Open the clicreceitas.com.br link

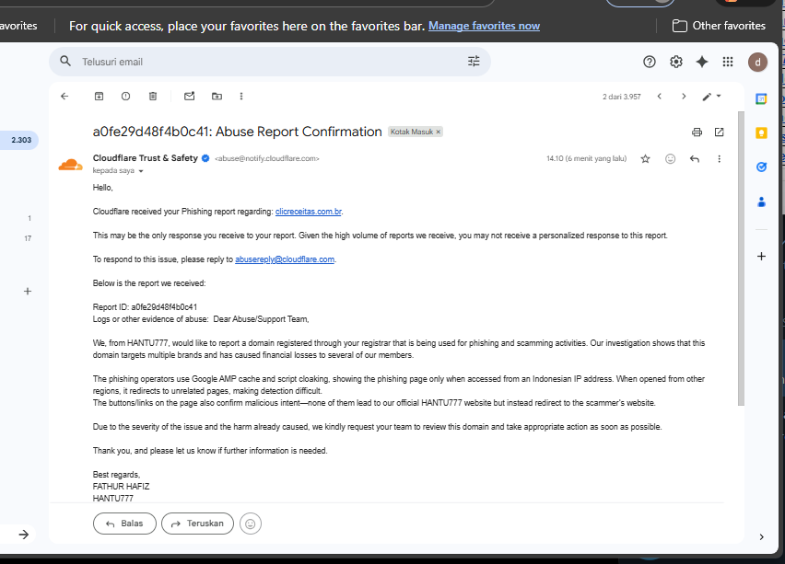tap(309, 212)
